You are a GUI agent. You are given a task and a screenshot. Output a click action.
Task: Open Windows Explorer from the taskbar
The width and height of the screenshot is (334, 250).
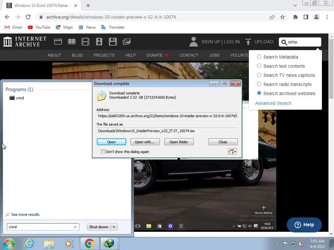49,243
